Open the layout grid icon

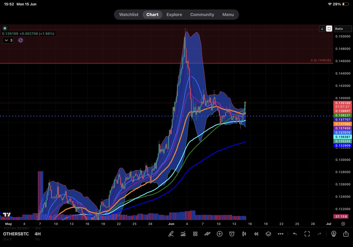(195, 234)
